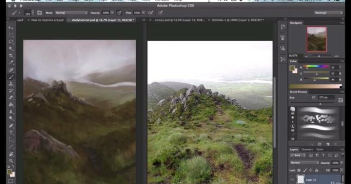Select the Paint Bucket tool

11,104
